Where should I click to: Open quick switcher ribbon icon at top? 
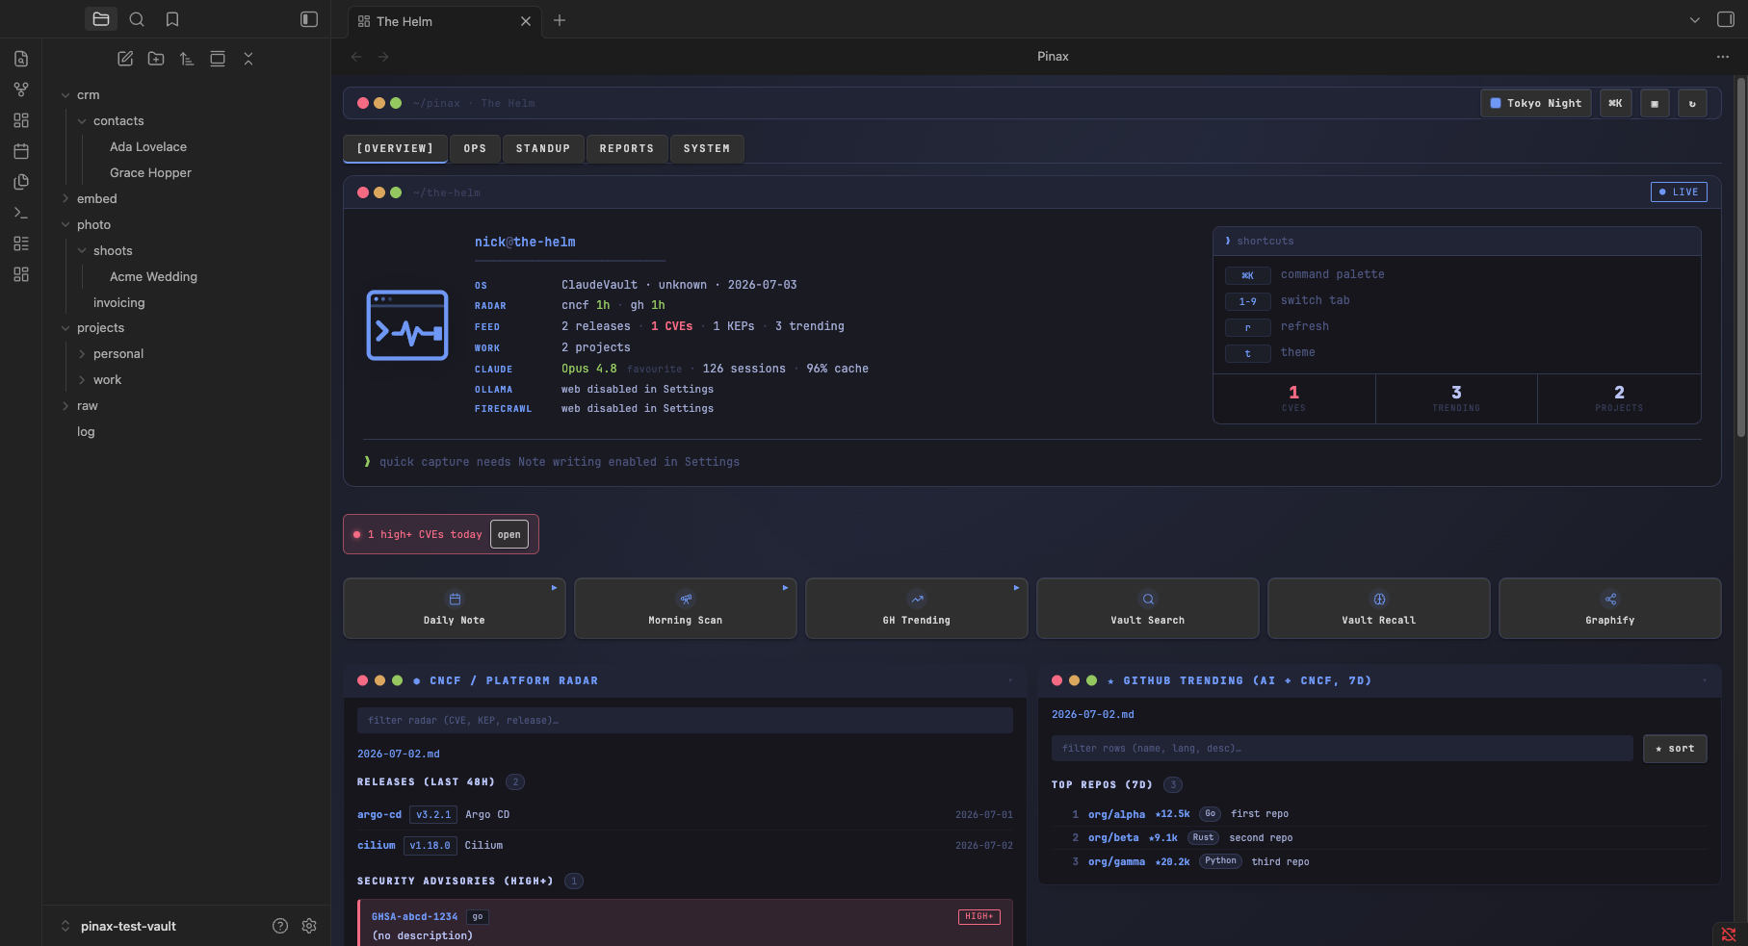21,59
